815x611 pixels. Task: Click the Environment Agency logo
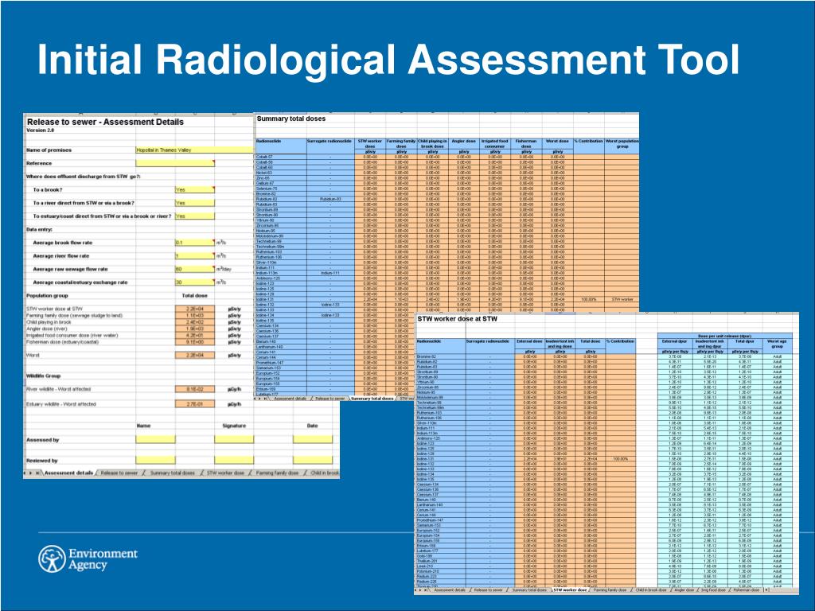coord(88,559)
